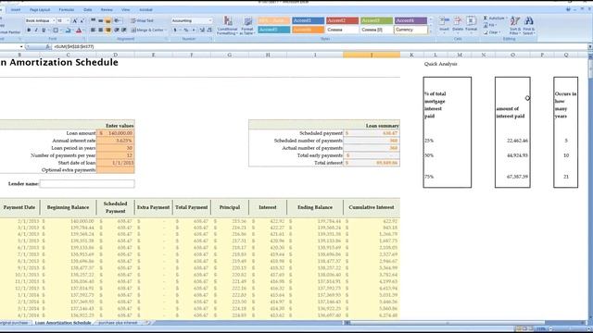Toggle Bold formatting

(x=29, y=30)
